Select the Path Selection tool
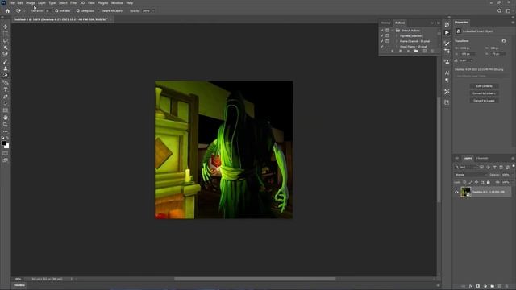The image size is (516, 290). click(x=6, y=103)
